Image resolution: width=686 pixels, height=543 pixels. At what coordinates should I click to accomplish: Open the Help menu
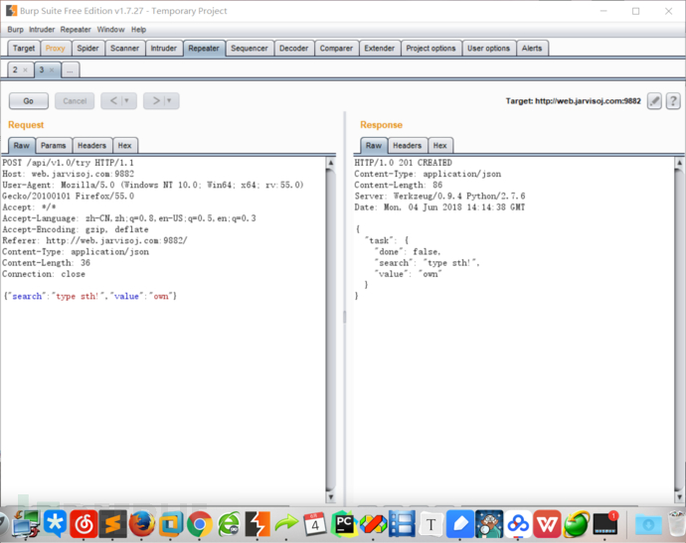tap(138, 29)
